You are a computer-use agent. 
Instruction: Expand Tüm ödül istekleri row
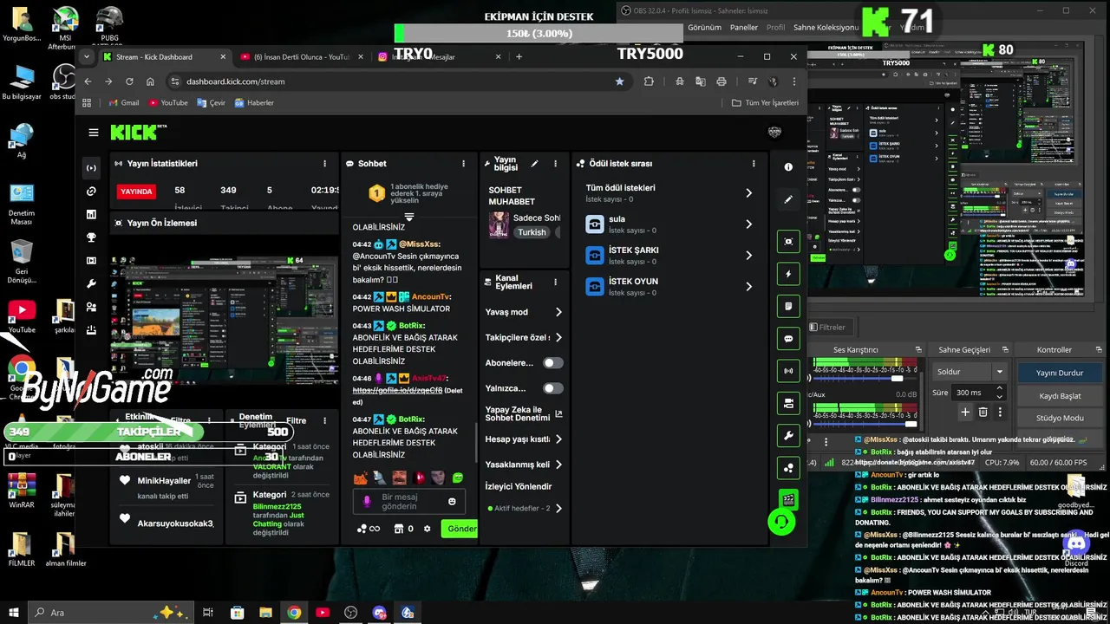pyautogui.click(x=669, y=192)
